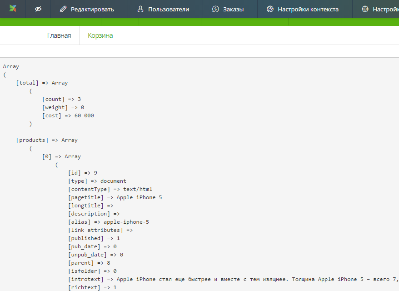This screenshot has height=291, width=399.
Task: Click the alias apple-iphone-5 text
Action: tap(126, 222)
